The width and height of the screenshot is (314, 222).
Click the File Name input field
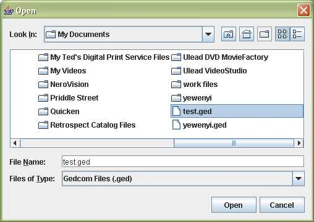pos(183,162)
